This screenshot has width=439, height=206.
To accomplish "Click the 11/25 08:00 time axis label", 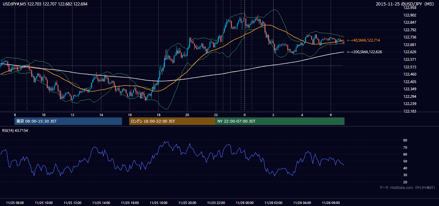I will coord(15,203).
